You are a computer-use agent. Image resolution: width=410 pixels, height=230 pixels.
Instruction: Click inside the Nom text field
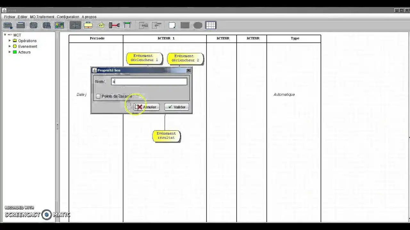149,81
